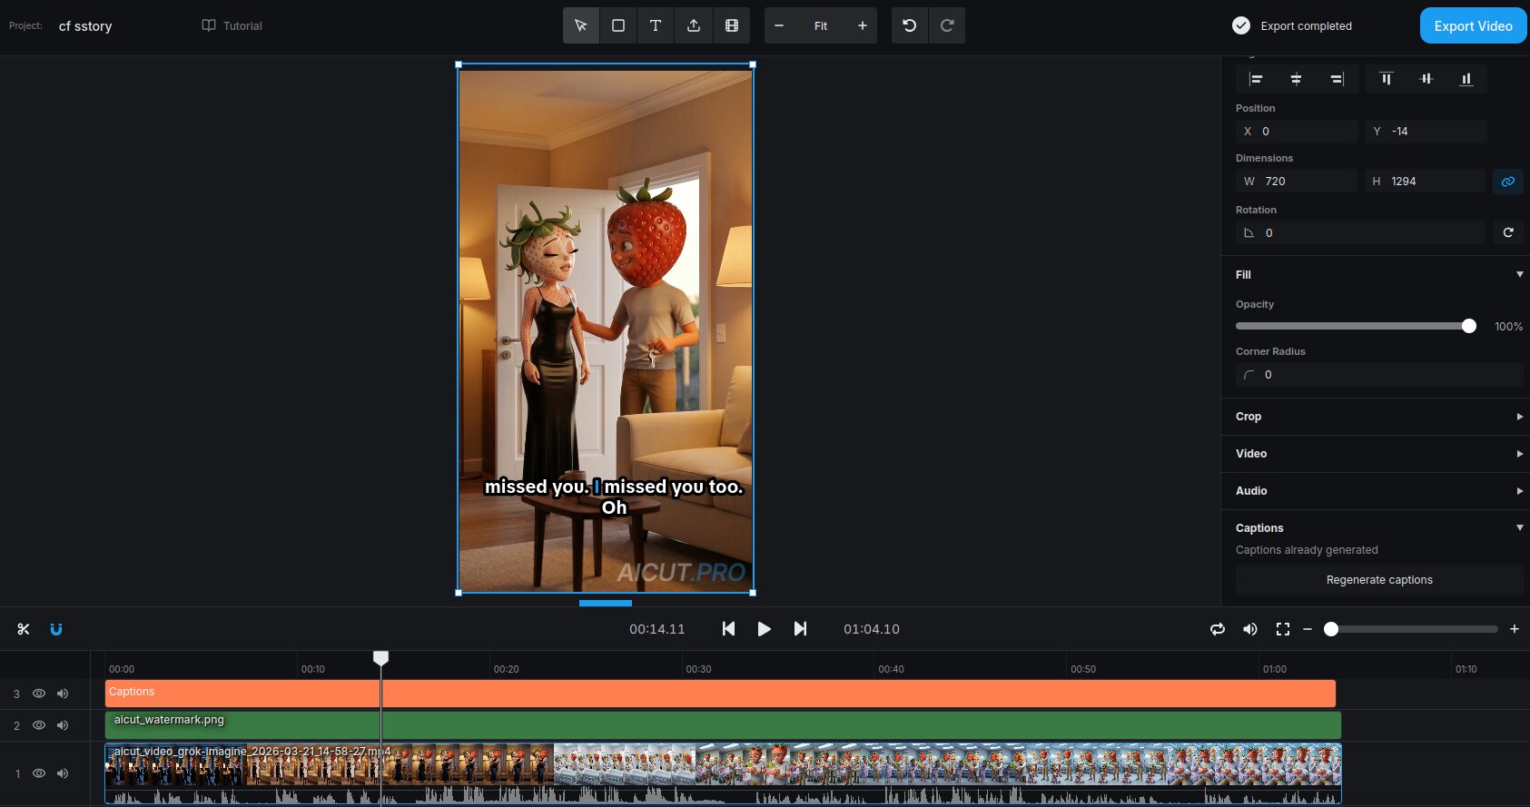Select the scissors split tool
This screenshot has height=807, width=1530.
pos(24,629)
